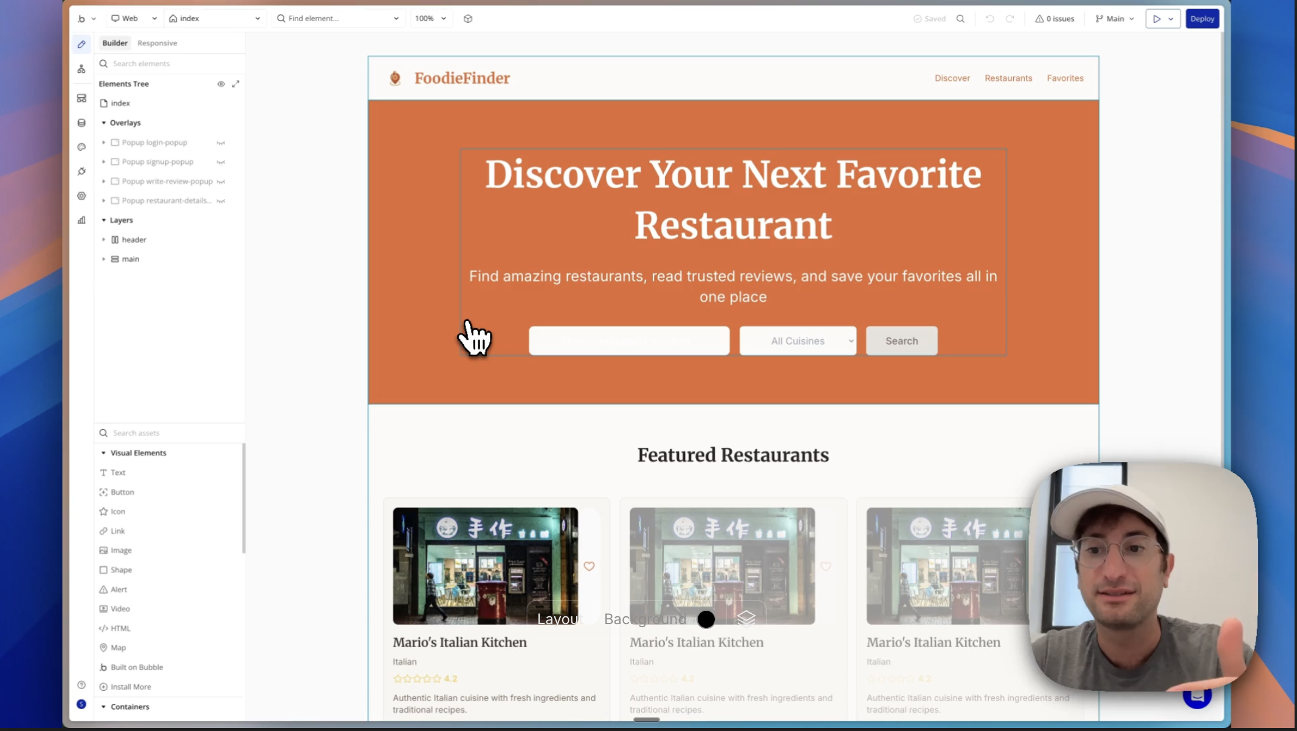The height and width of the screenshot is (731, 1297).
Task: Open the Styles palette icon in sidebar
Action: (81, 147)
